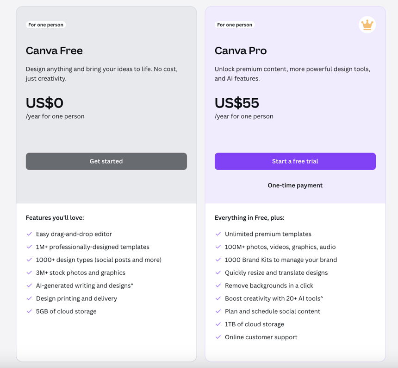Click the checkmark beside Easy drag-and-drop editor
Image resolution: width=398 pixels, height=368 pixels.
(x=29, y=234)
